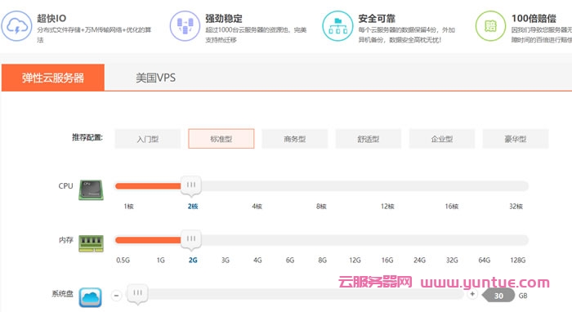
Task: Click the 系统盘 slider handle
Action: 137,294
